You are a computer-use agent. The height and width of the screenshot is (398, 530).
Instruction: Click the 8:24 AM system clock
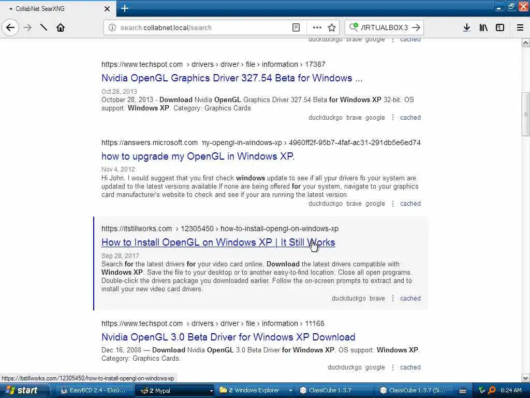tap(511, 390)
